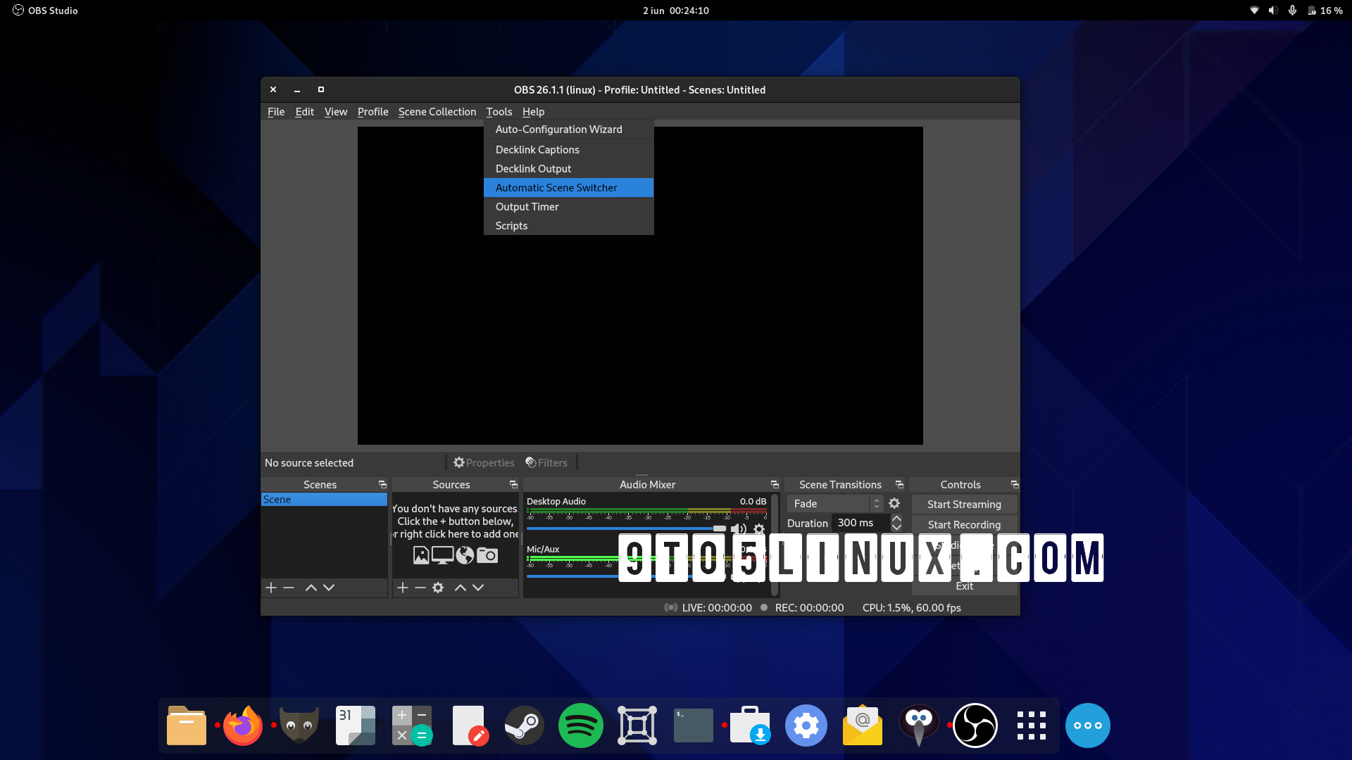Move scene up with Scenes arrow

pos(311,588)
